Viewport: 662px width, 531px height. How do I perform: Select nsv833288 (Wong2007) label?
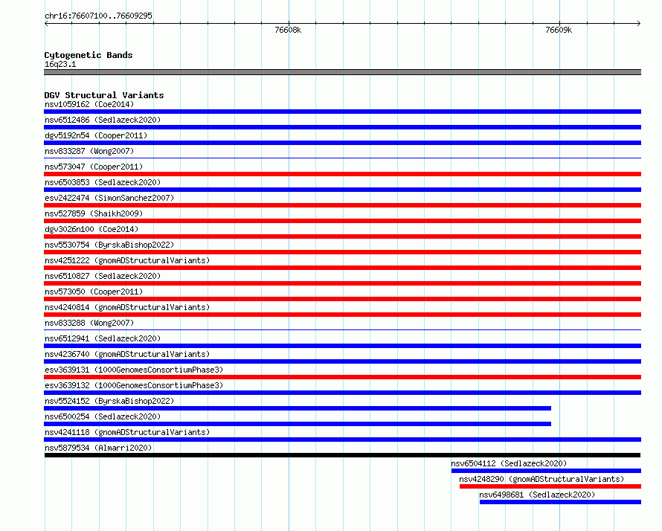pyautogui.click(x=89, y=323)
